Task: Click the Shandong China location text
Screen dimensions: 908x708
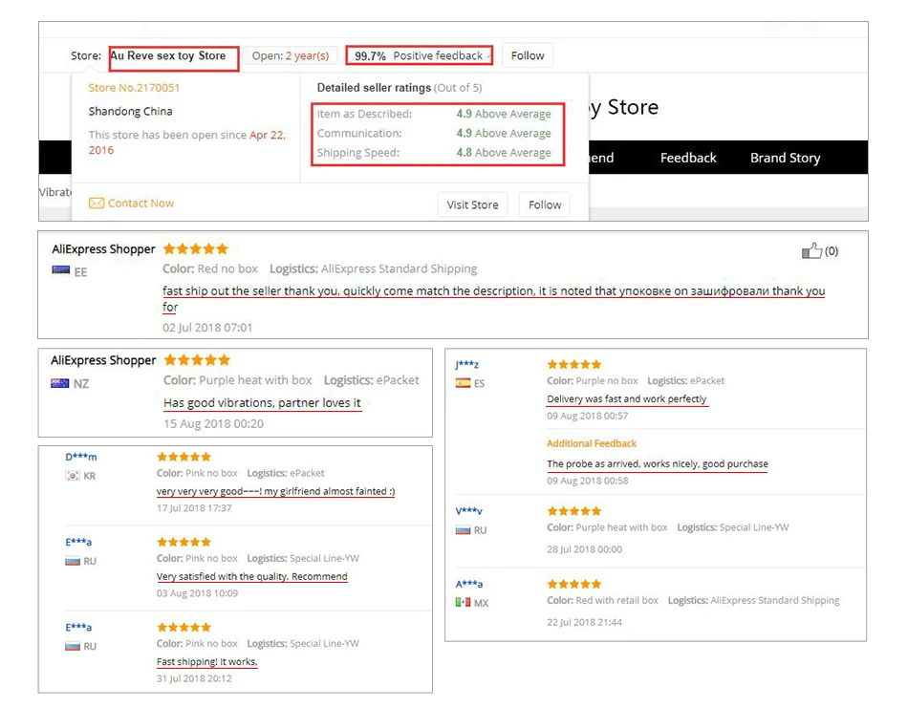Action: [x=130, y=111]
